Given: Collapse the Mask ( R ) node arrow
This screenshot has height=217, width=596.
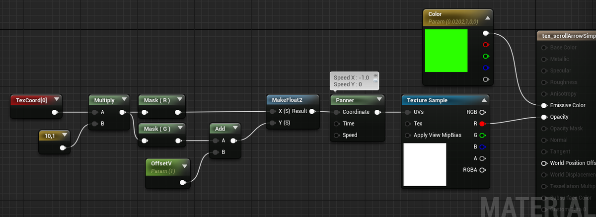Looking at the screenshot, I should tap(179, 100).
